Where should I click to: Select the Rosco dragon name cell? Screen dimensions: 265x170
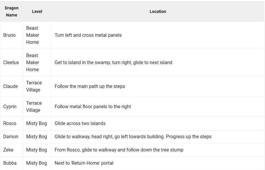pyautogui.click(x=10, y=123)
